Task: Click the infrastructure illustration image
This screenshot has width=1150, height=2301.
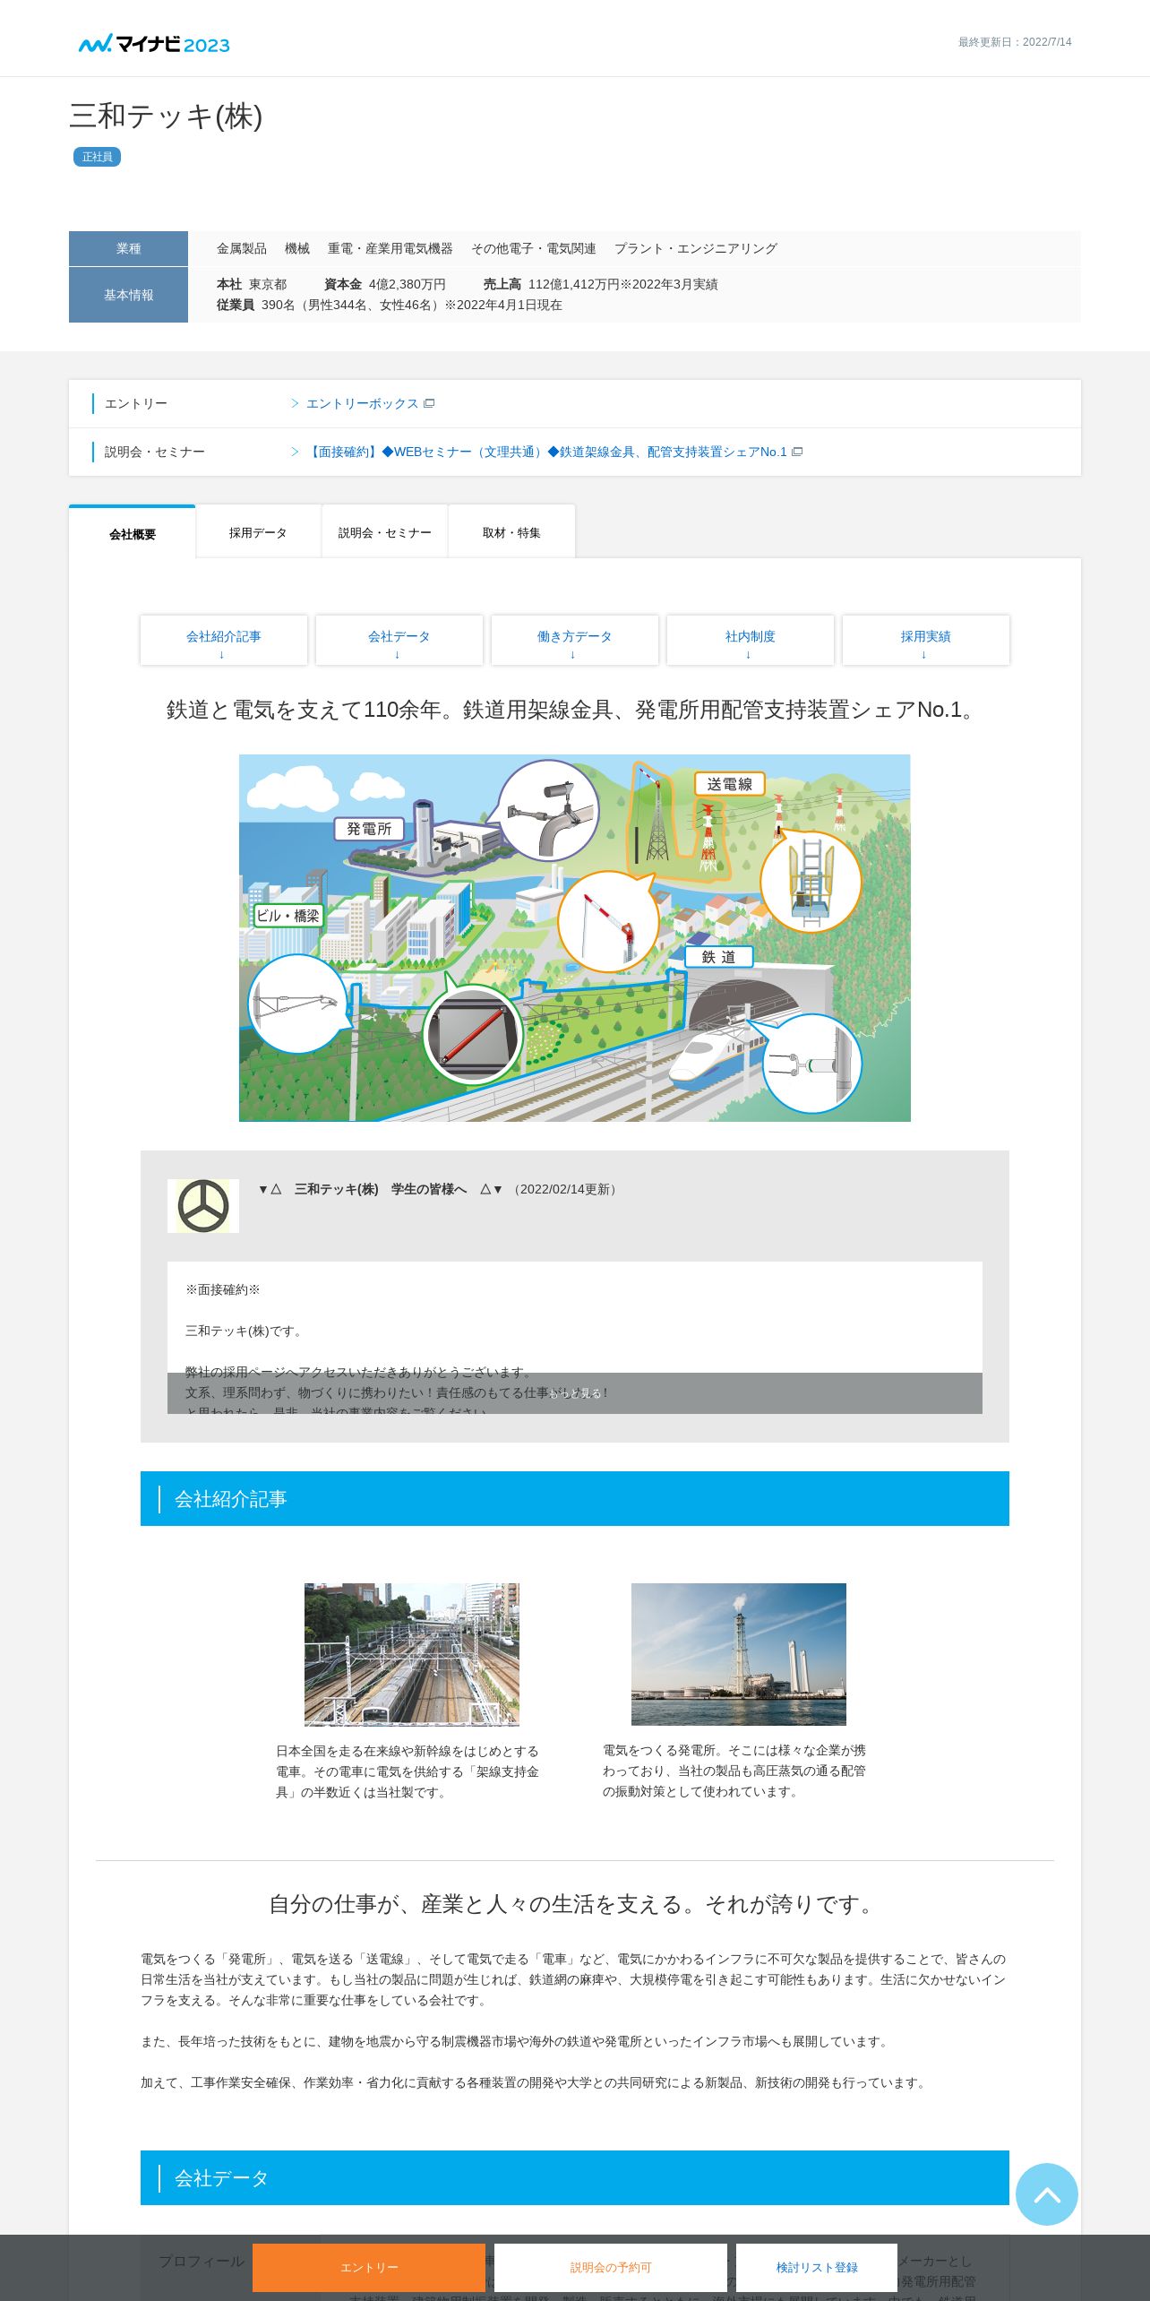Action: [x=575, y=938]
